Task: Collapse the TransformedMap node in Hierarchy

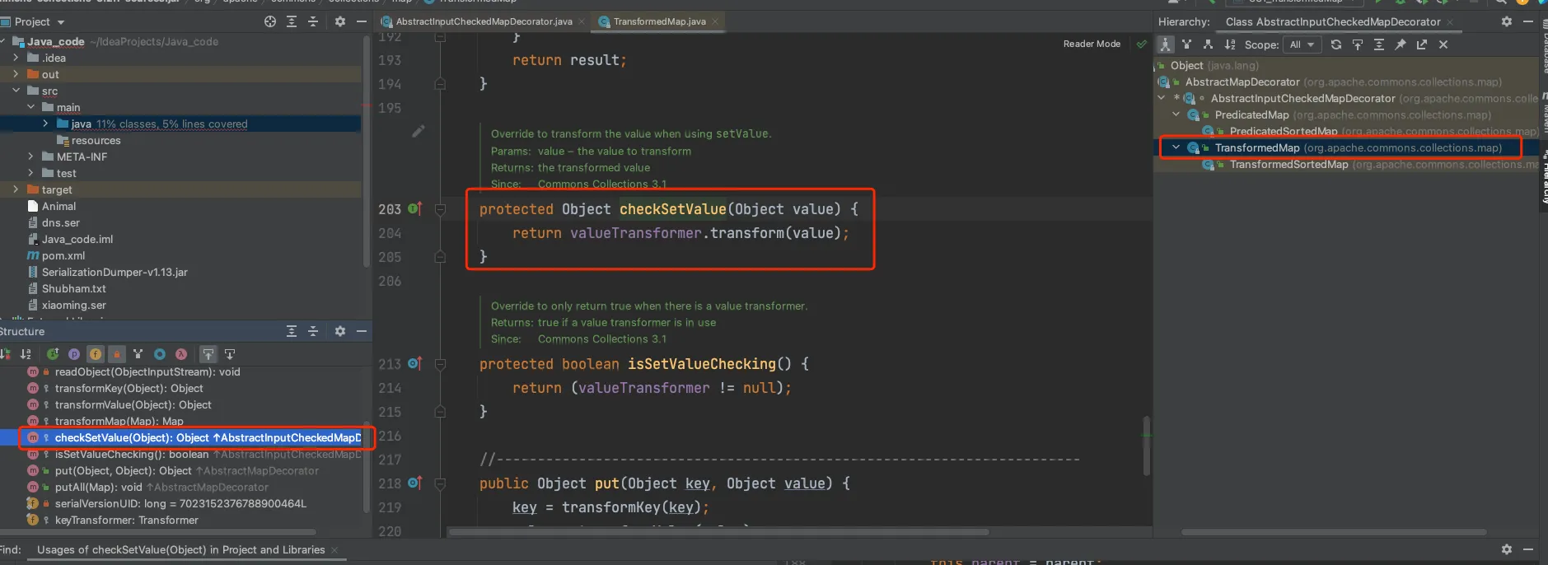Action: click(1176, 147)
